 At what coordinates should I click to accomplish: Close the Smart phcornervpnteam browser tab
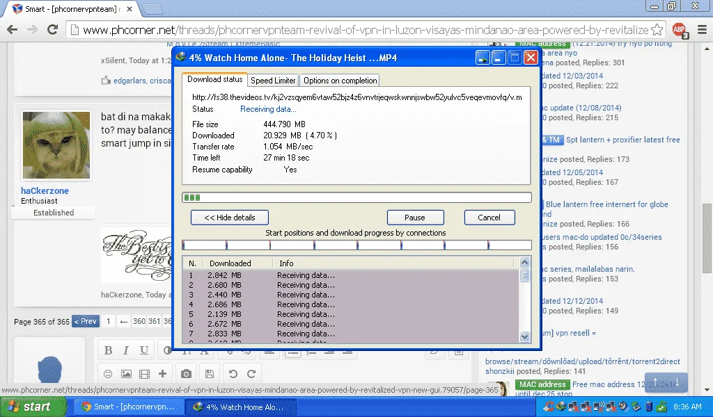pyautogui.click(x=130, y=9)
